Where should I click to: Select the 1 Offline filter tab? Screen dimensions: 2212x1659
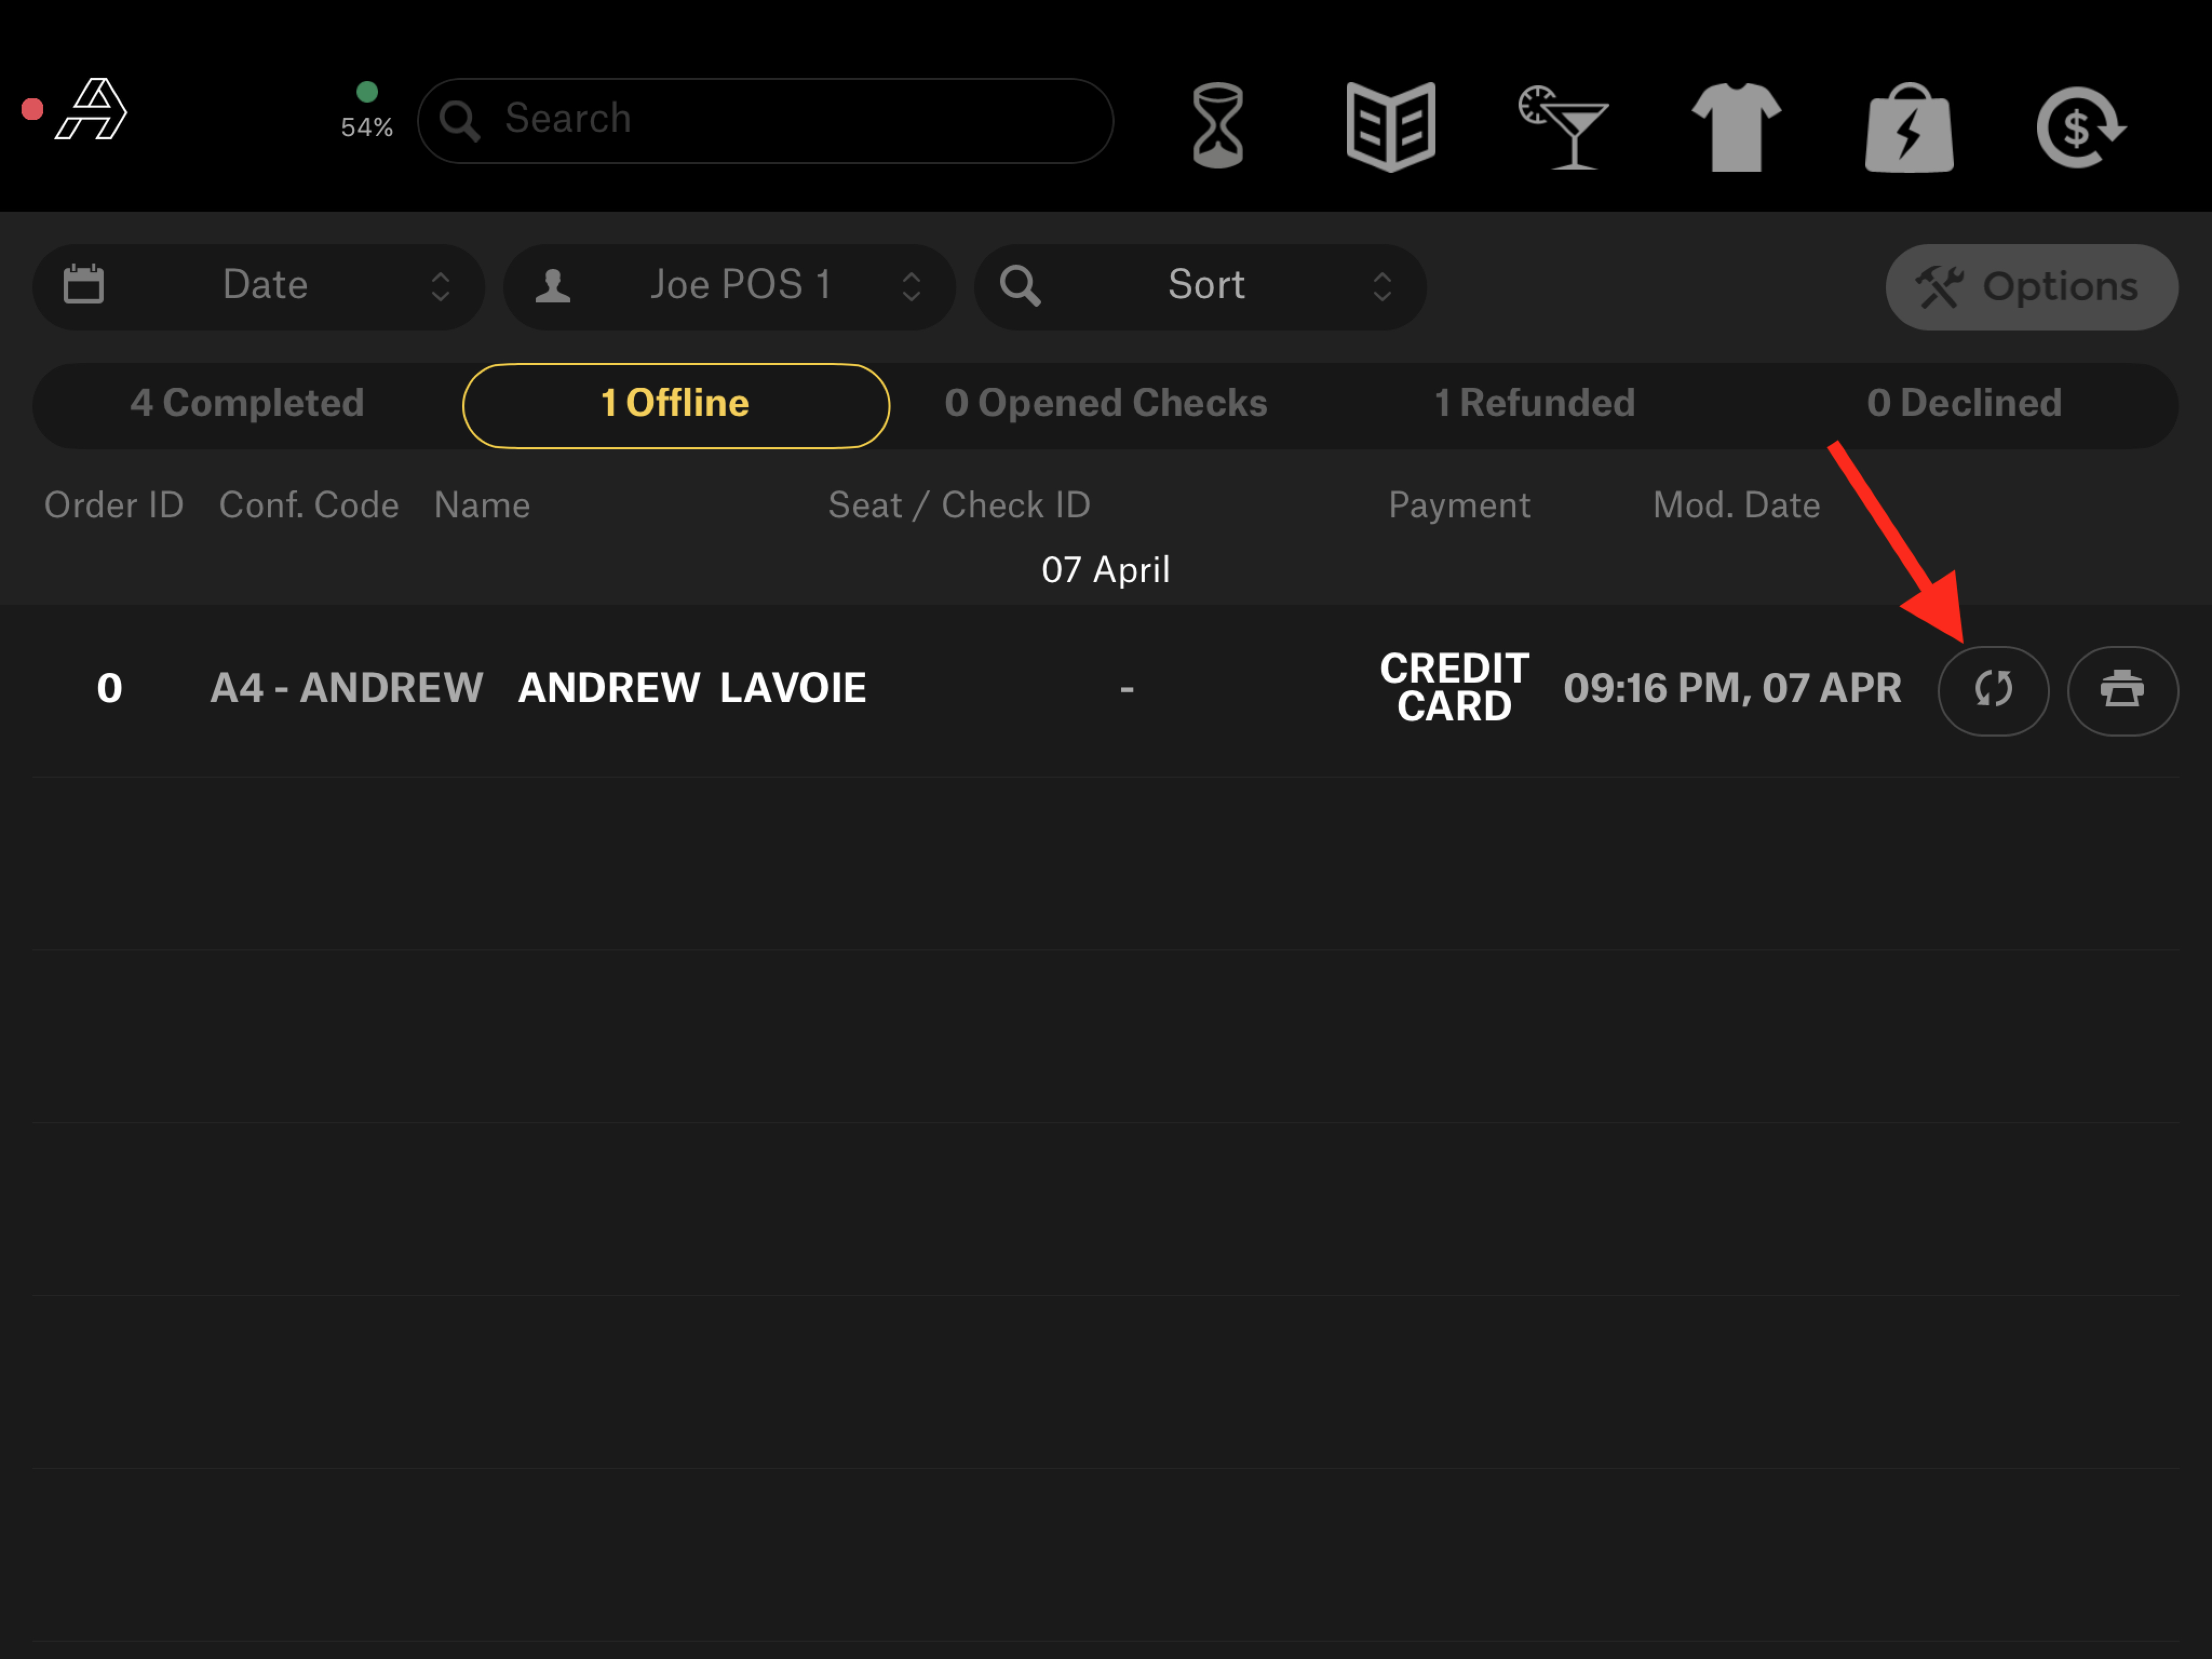click(674, 404)
